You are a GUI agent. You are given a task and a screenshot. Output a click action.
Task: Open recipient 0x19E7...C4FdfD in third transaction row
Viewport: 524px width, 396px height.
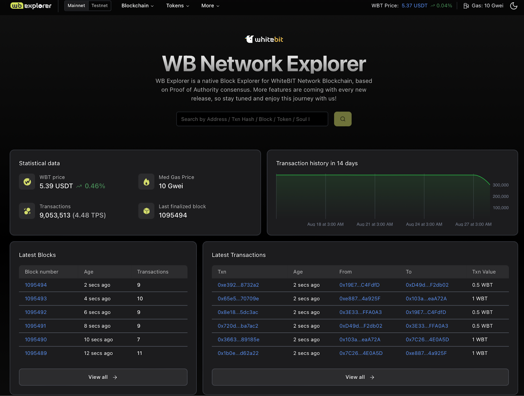(x=426, y=312)
